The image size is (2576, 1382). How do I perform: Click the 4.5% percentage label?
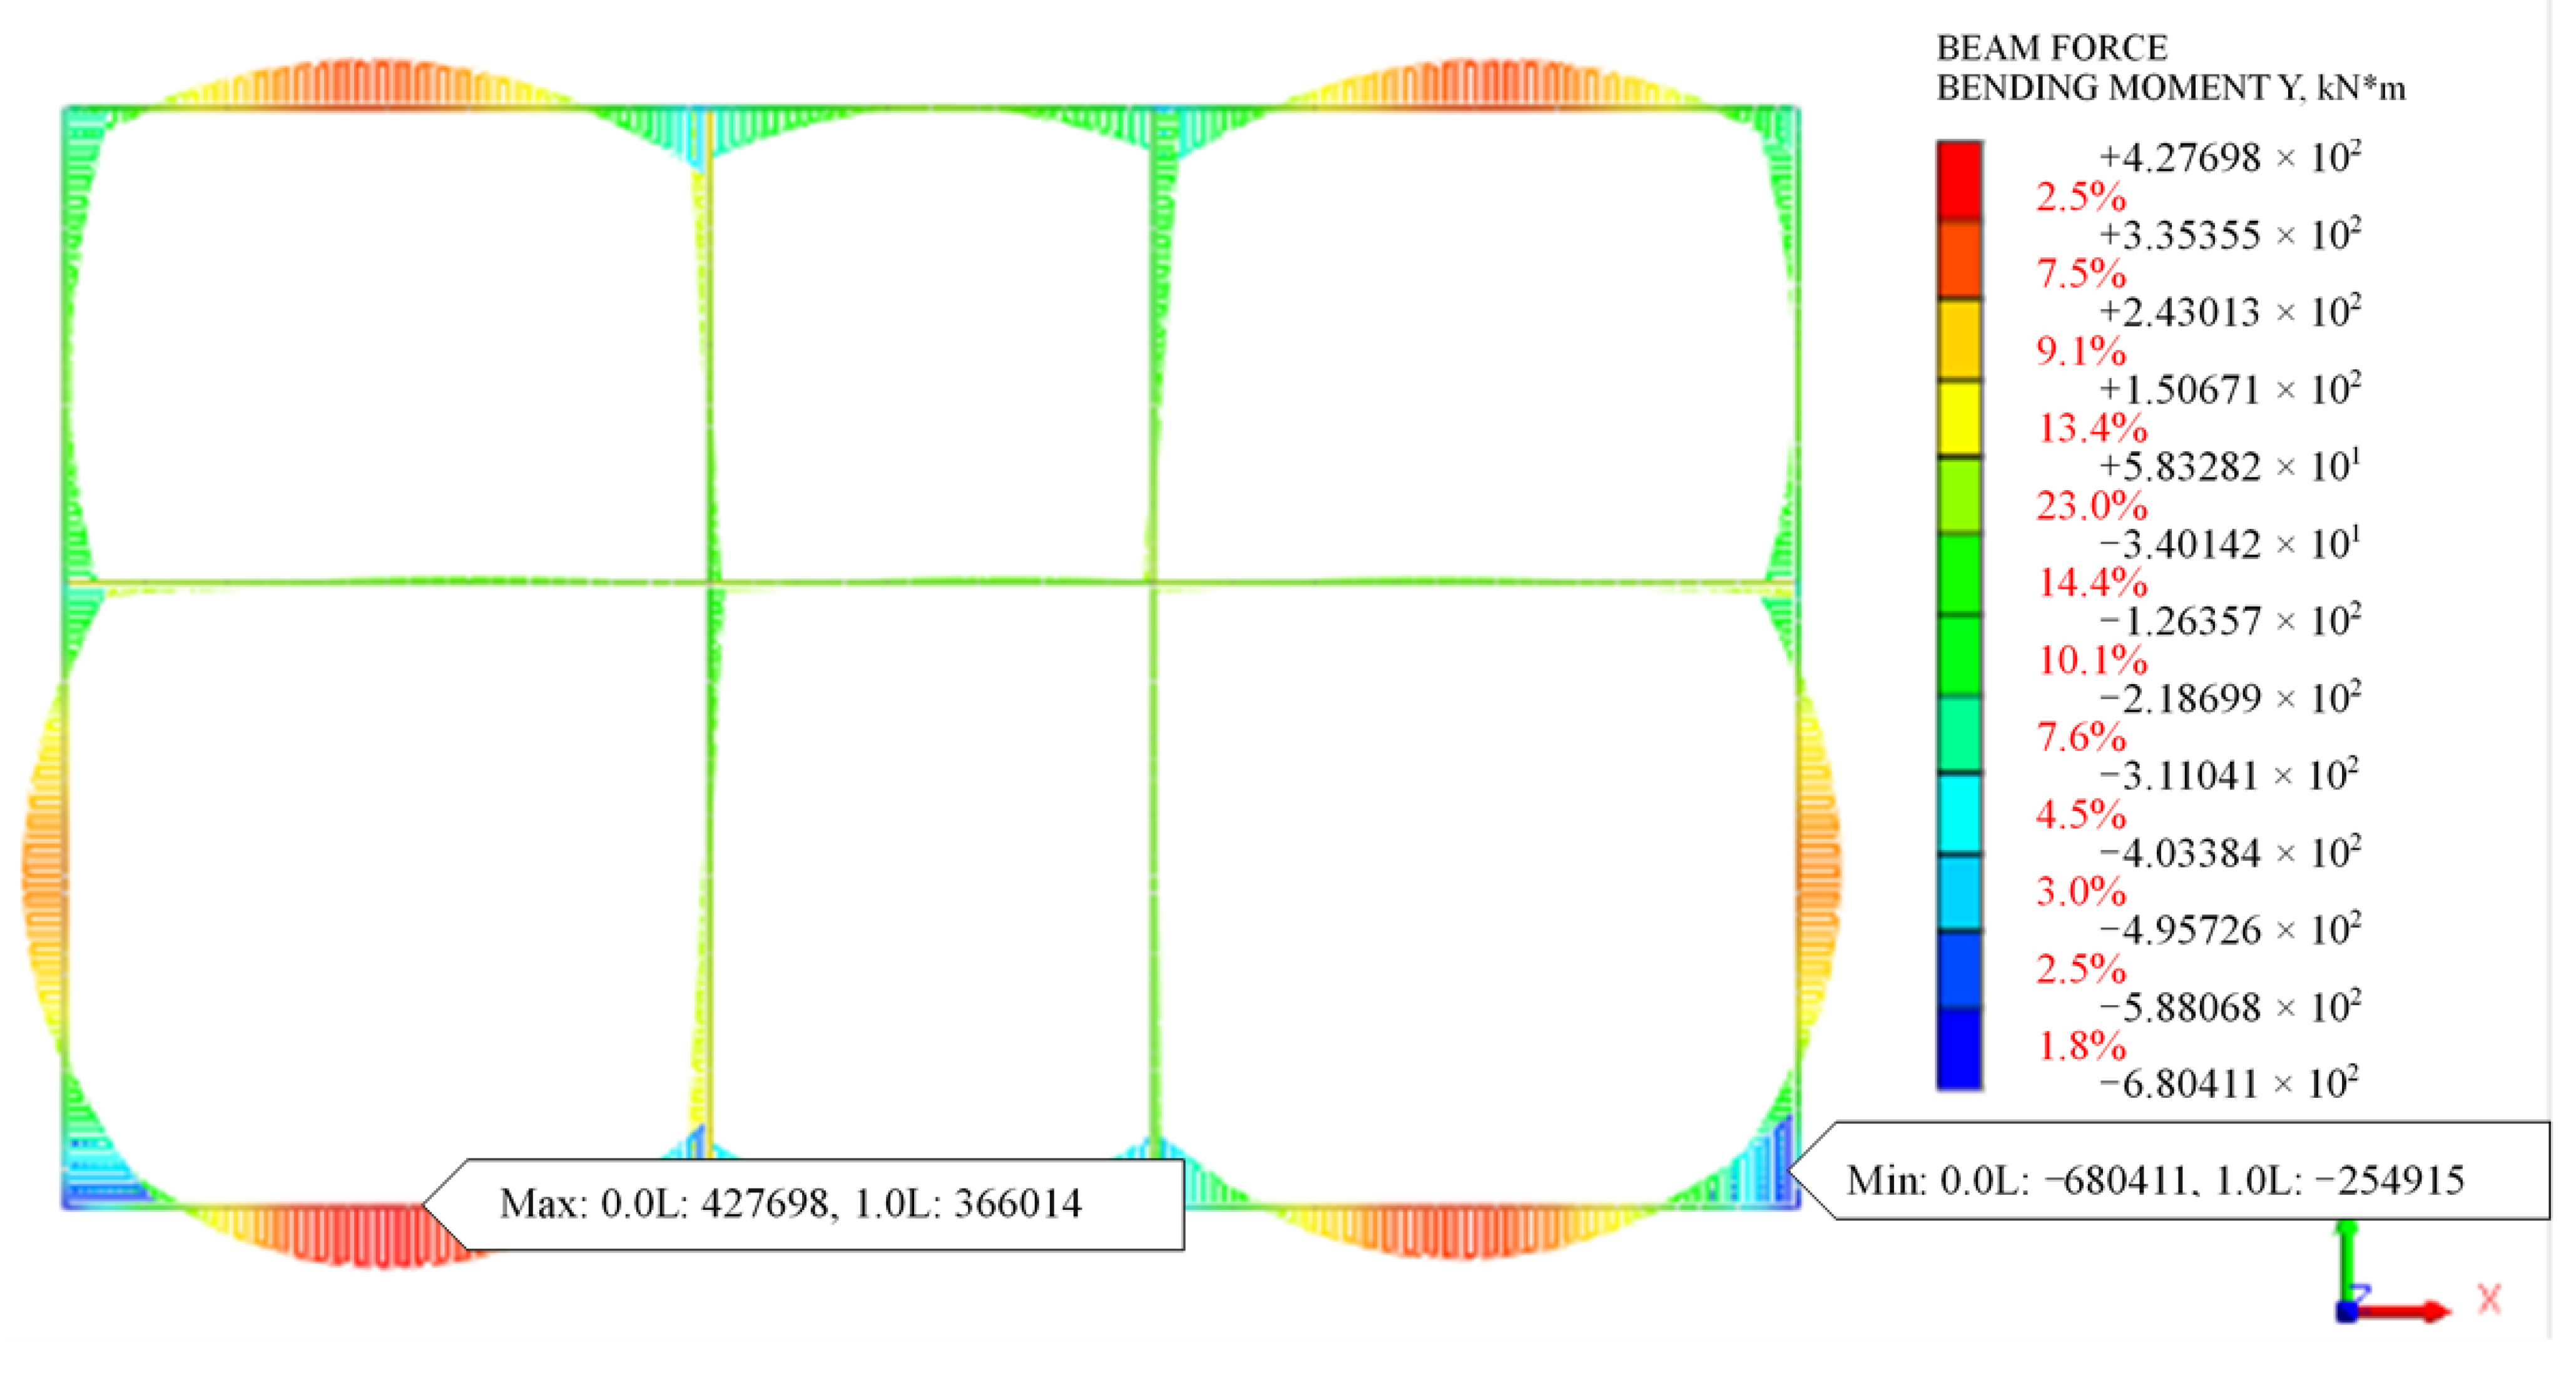(x=2081, y=814)
